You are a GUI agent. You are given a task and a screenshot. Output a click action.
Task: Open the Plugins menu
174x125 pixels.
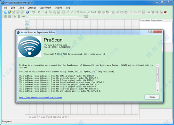tap(58, 8)
